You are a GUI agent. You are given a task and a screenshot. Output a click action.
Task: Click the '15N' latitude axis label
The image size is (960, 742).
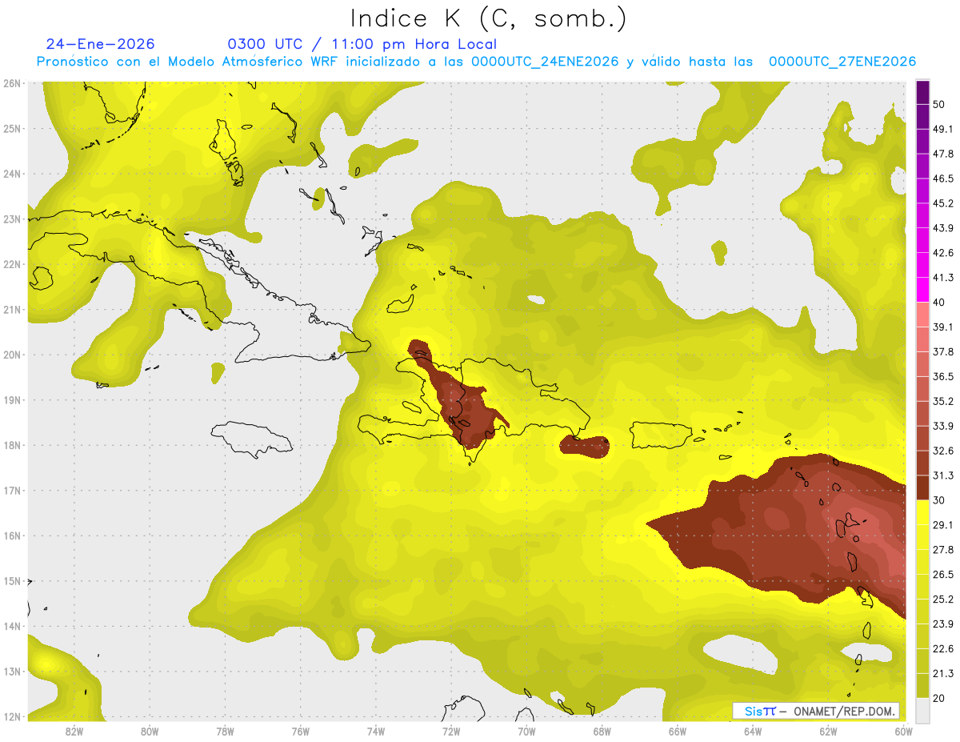(12, 580)
